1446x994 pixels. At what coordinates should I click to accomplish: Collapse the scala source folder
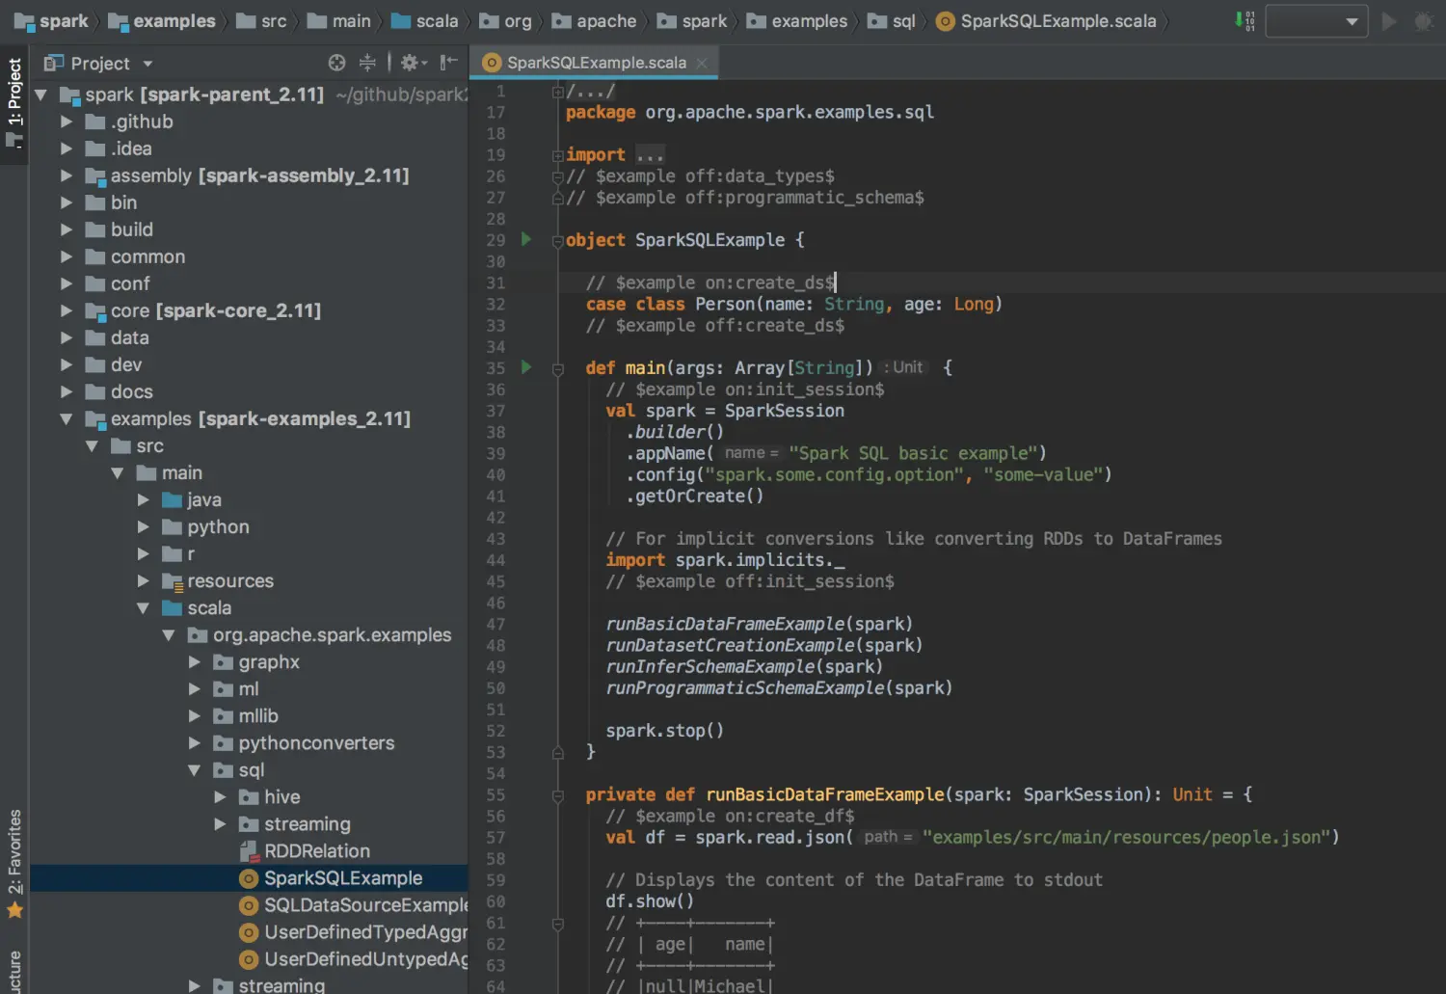point(144,607)
